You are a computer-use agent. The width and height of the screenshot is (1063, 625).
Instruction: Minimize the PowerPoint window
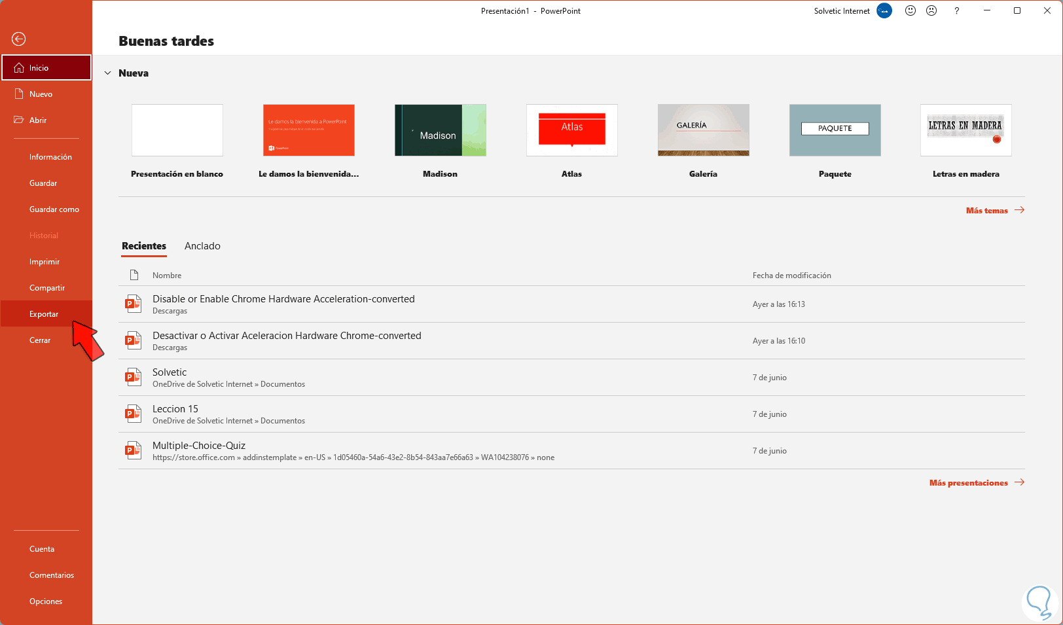[x=987, y=10]
